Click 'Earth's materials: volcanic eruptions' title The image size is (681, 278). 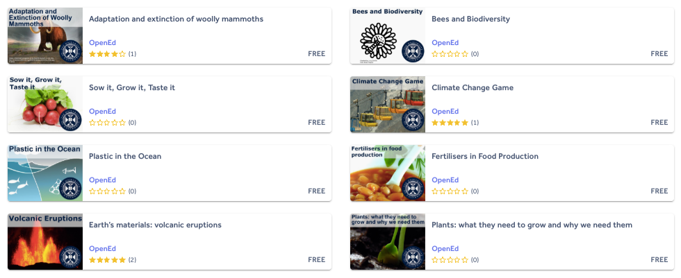point(155,225)
